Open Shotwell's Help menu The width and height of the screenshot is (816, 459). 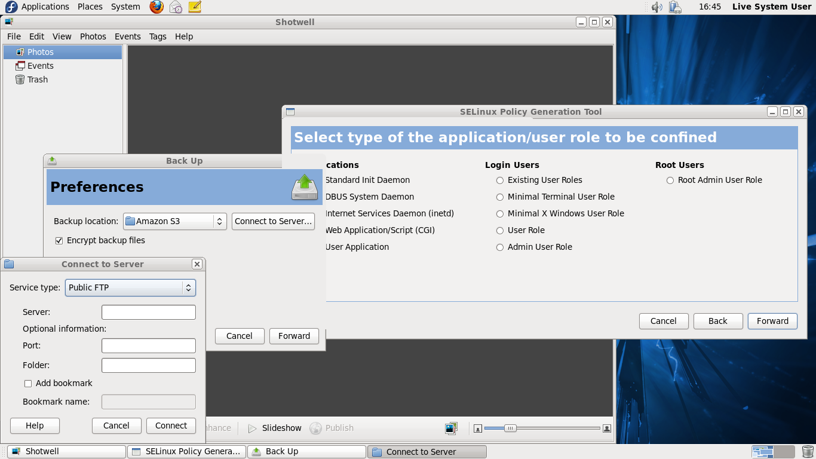point(184,36)
